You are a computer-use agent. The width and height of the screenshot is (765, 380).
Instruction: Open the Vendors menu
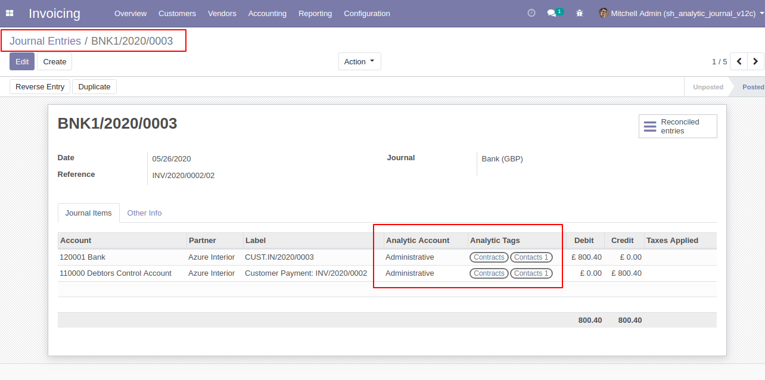click(222, 13)
